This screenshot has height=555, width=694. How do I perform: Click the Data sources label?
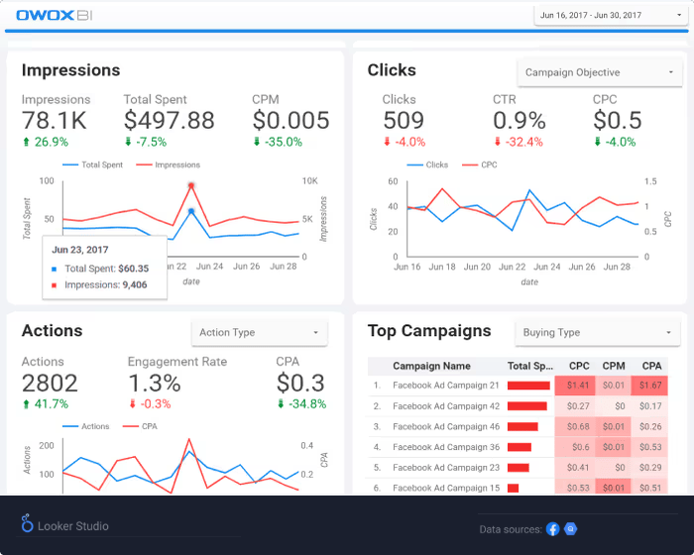pyautogui.click(x=511, y=529)
